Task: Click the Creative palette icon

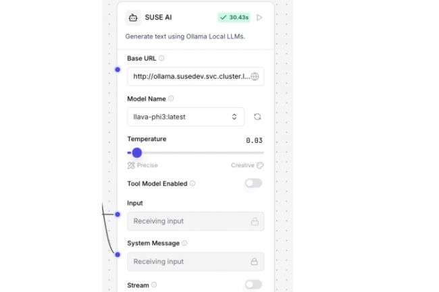Action: (x=261, y=165)
